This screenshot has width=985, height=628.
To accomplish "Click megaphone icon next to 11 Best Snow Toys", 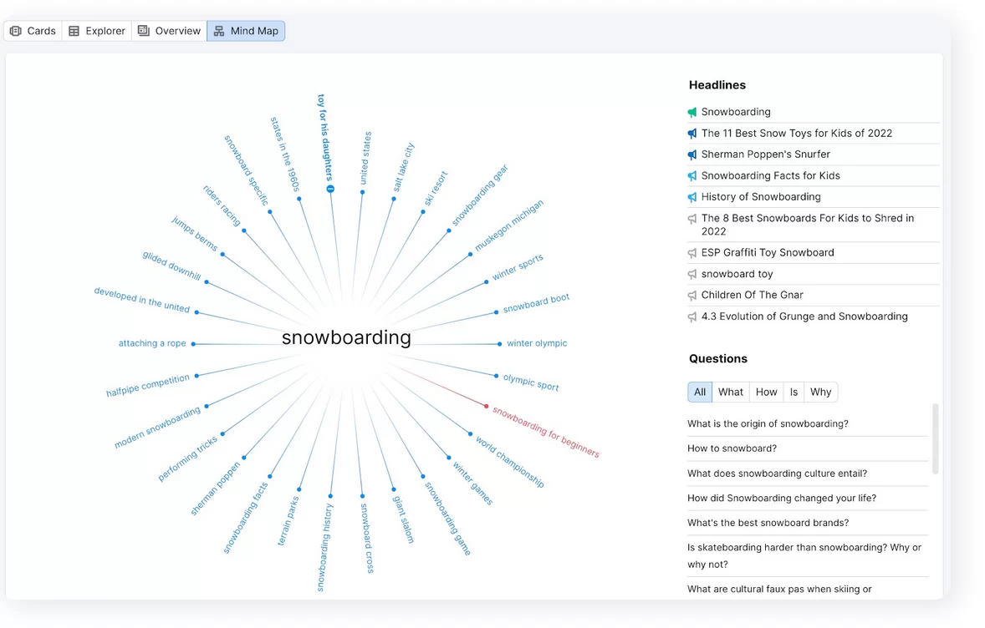I will tap(692, 134).
